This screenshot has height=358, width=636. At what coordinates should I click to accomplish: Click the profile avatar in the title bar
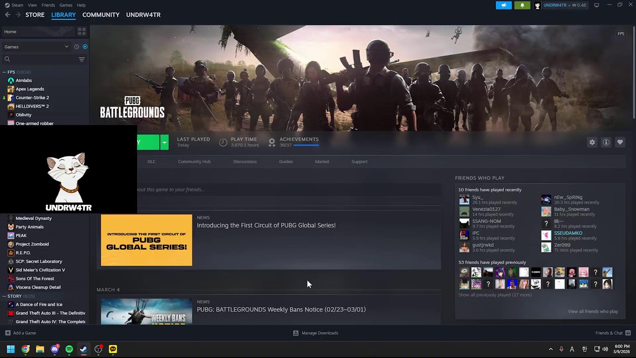click(x=538, y=5)
